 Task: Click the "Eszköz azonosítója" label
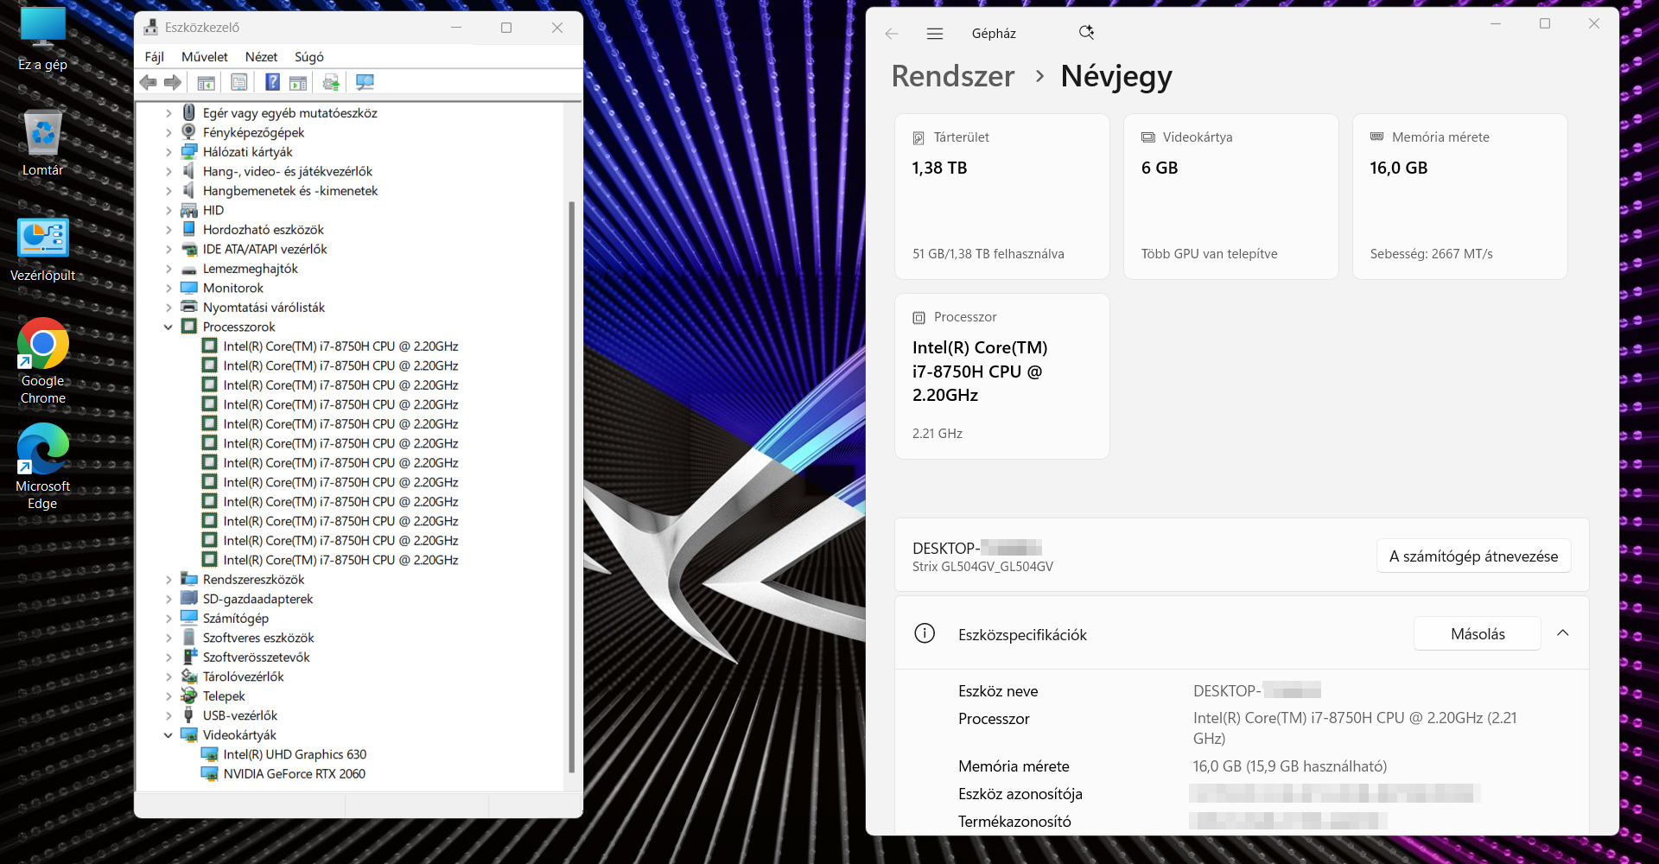click(1020, 794)
